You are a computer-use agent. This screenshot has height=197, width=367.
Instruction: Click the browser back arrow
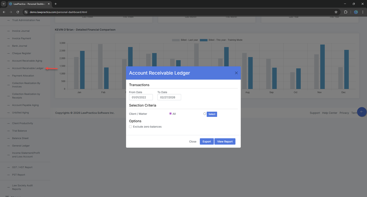coord(4,12)
